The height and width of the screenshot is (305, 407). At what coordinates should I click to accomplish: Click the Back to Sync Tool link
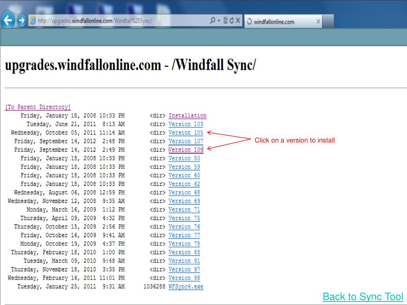pos(363,296)
